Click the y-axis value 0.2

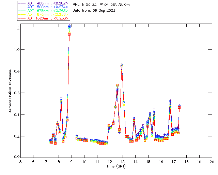point(17,136)
